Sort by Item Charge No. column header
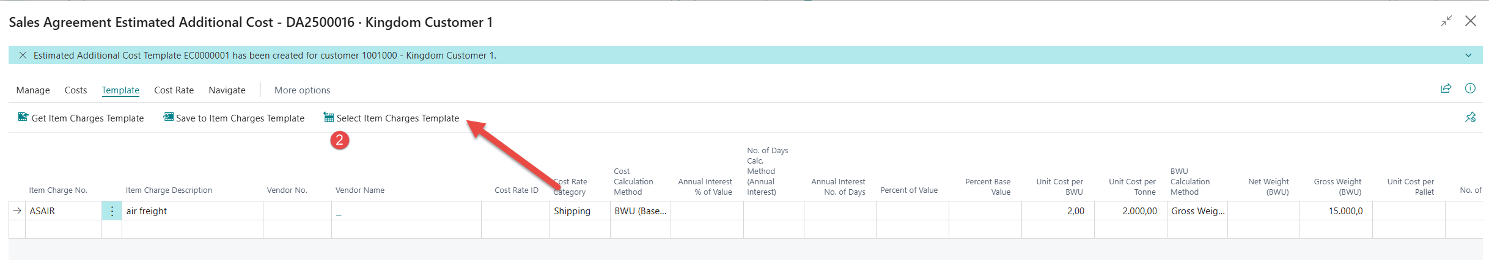 coord(58,190)
